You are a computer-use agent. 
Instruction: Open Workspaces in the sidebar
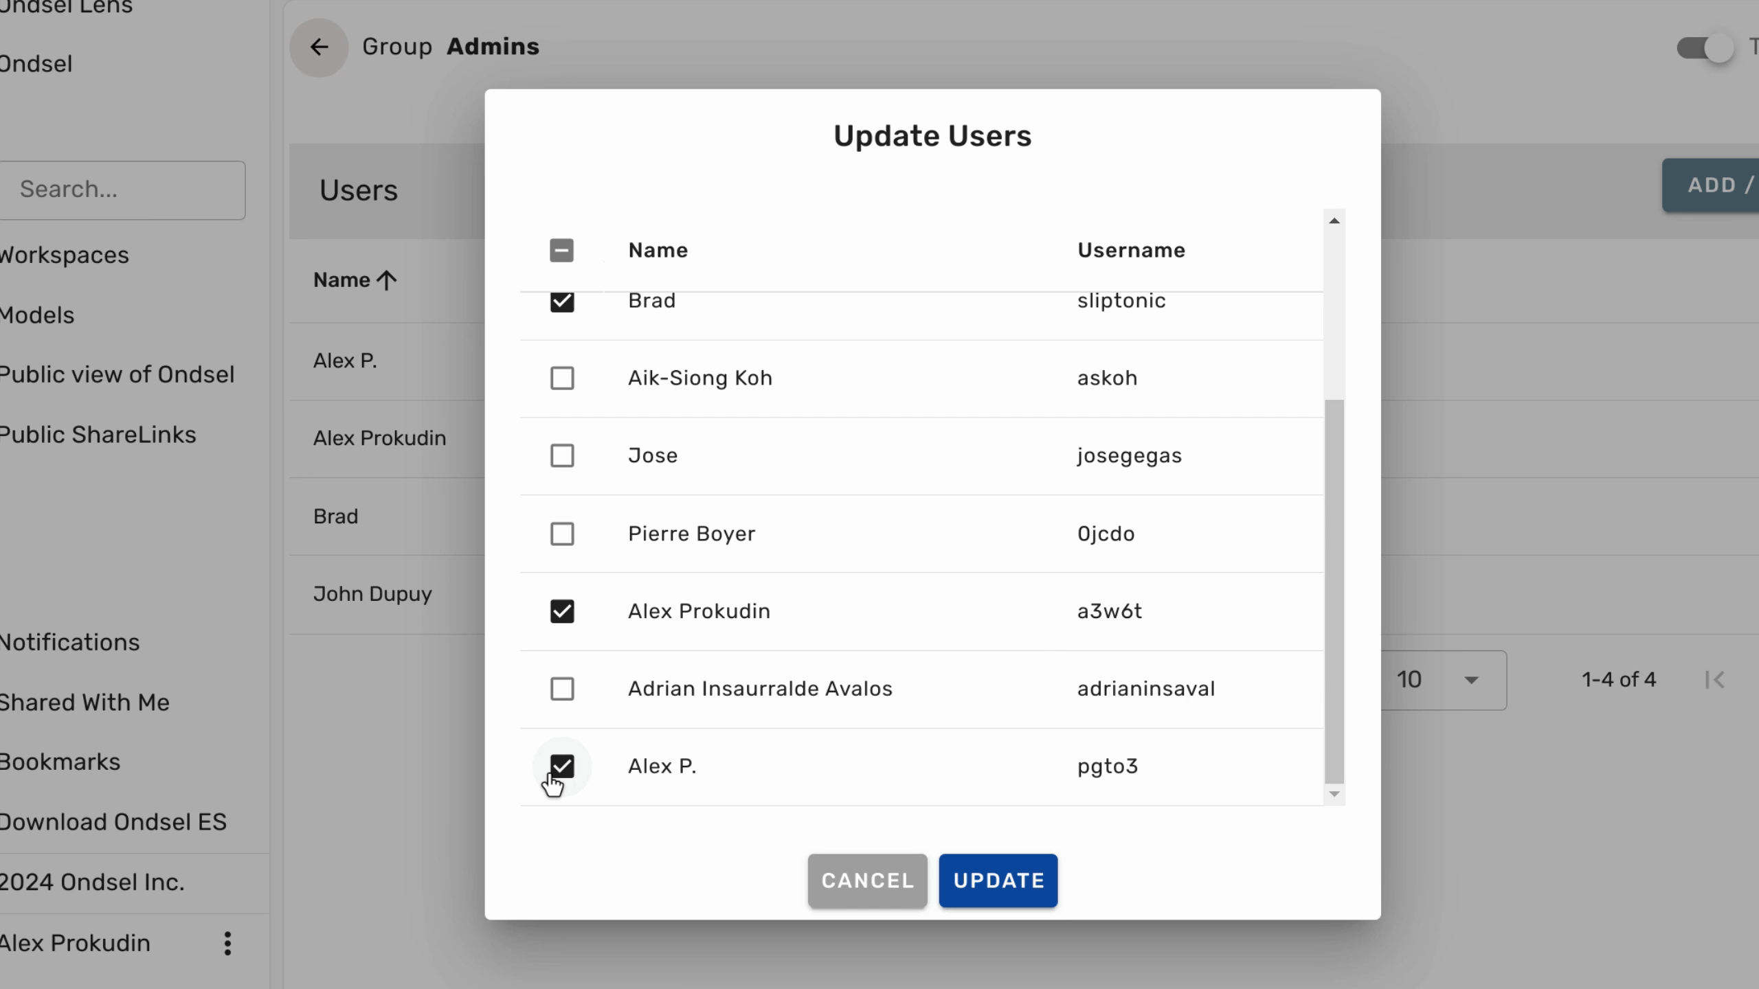[64, 255]
